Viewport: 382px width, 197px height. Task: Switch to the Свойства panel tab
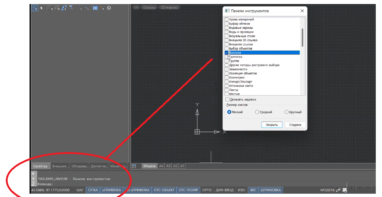[40, 166]
